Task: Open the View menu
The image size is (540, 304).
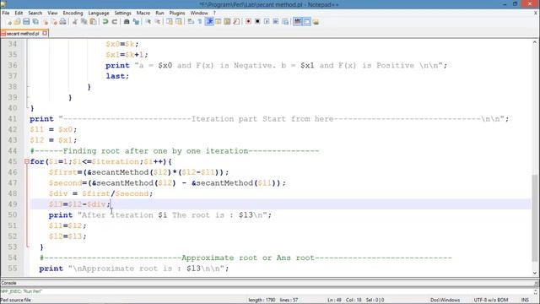Action: [x=52, y=14]
